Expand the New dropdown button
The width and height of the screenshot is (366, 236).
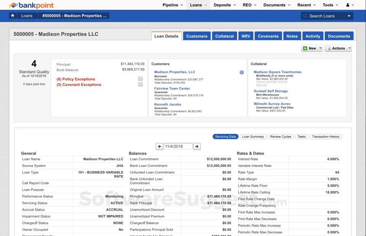pos(312,48)
